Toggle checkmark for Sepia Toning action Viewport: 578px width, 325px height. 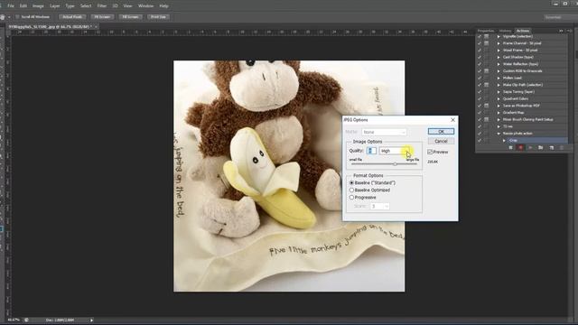(x=480, y=92)
